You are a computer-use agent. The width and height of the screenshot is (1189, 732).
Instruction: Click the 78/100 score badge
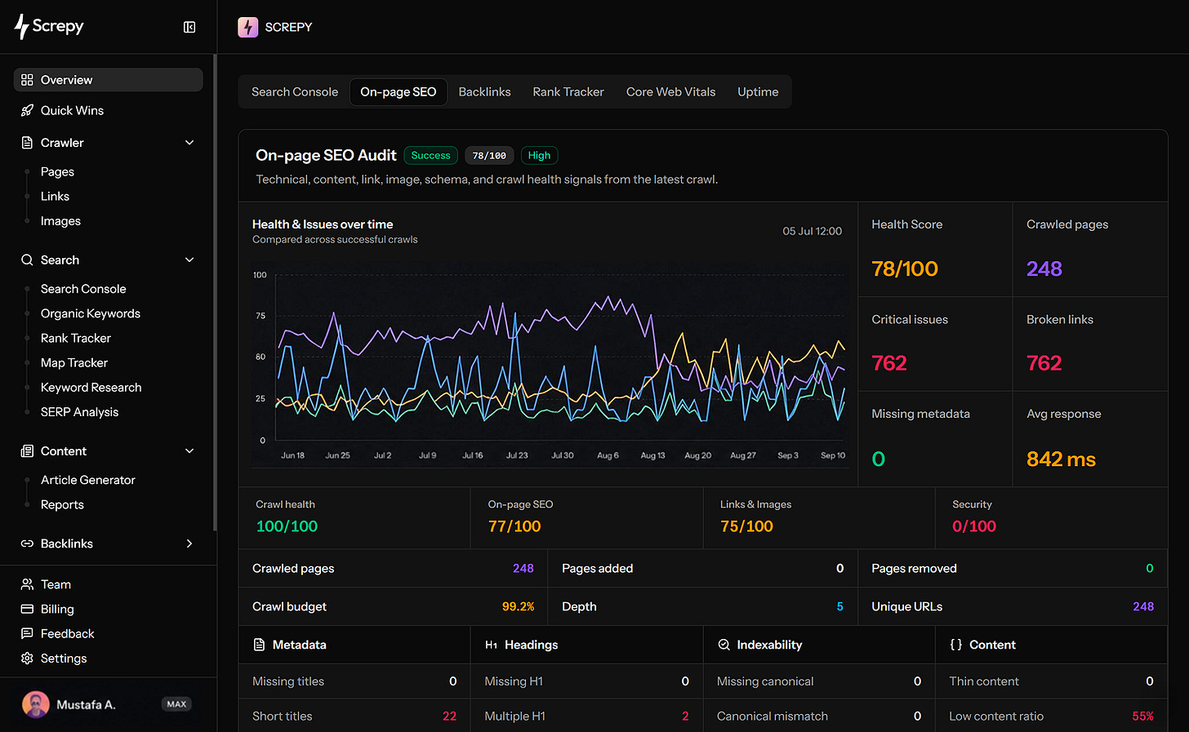point(489,155)
